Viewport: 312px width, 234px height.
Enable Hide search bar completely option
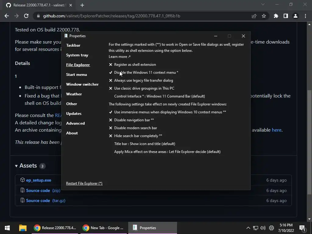136,136
